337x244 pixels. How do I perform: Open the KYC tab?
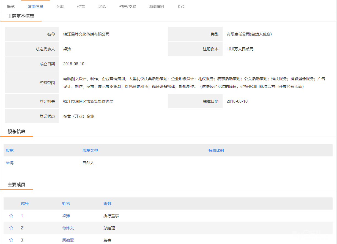point(182,7)
